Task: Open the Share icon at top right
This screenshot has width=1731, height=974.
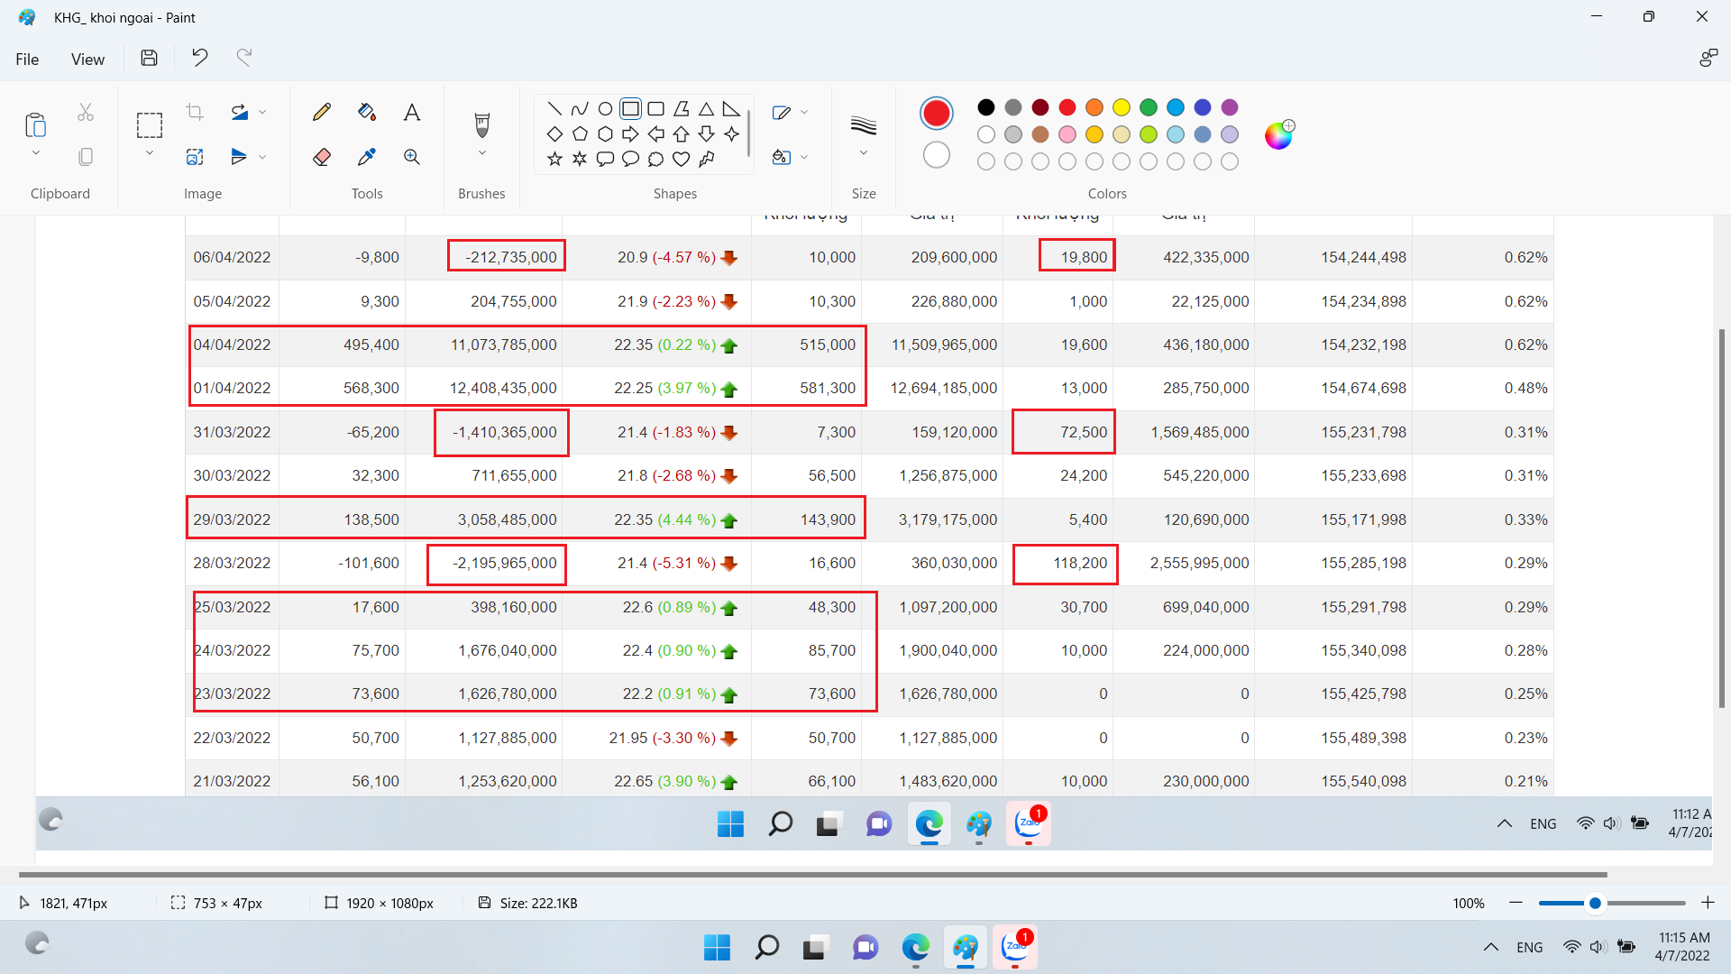Action: pyautogui.click(x=1708, y=58)
